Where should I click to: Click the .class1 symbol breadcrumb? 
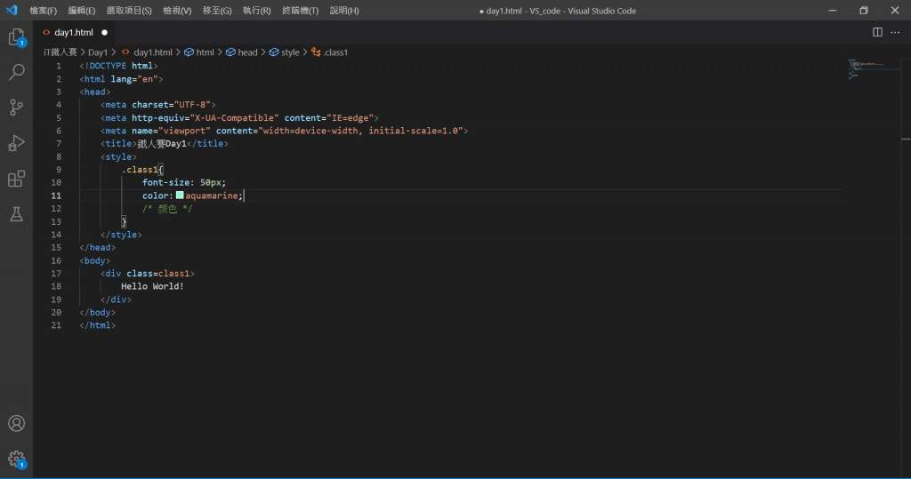click(329, 52)
